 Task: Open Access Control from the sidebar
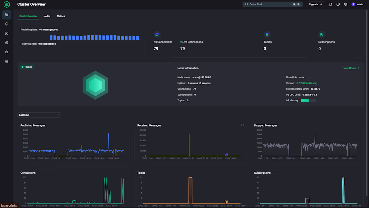click(x=6, y=24)
